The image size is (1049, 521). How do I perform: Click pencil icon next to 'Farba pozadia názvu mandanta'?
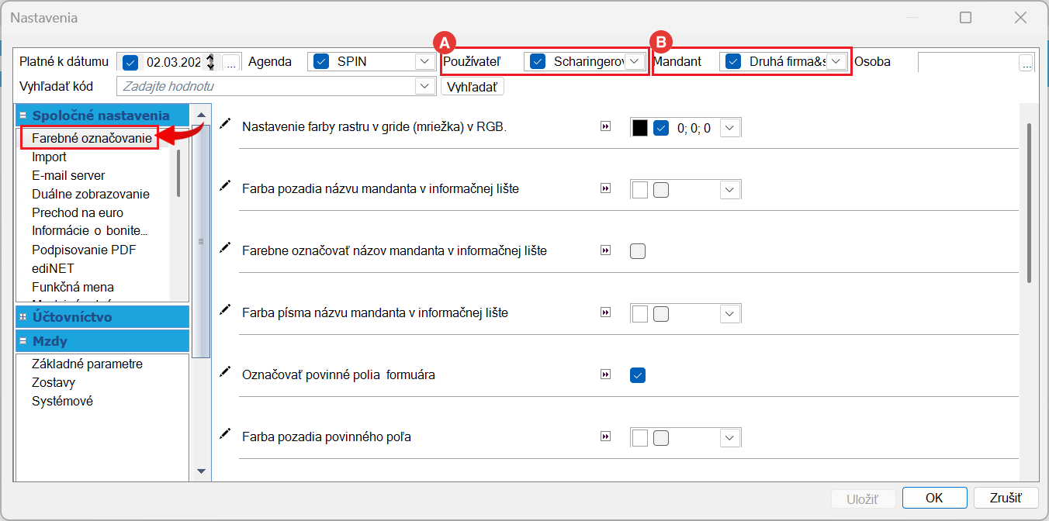pyautogui.click(x=225, y=185)
